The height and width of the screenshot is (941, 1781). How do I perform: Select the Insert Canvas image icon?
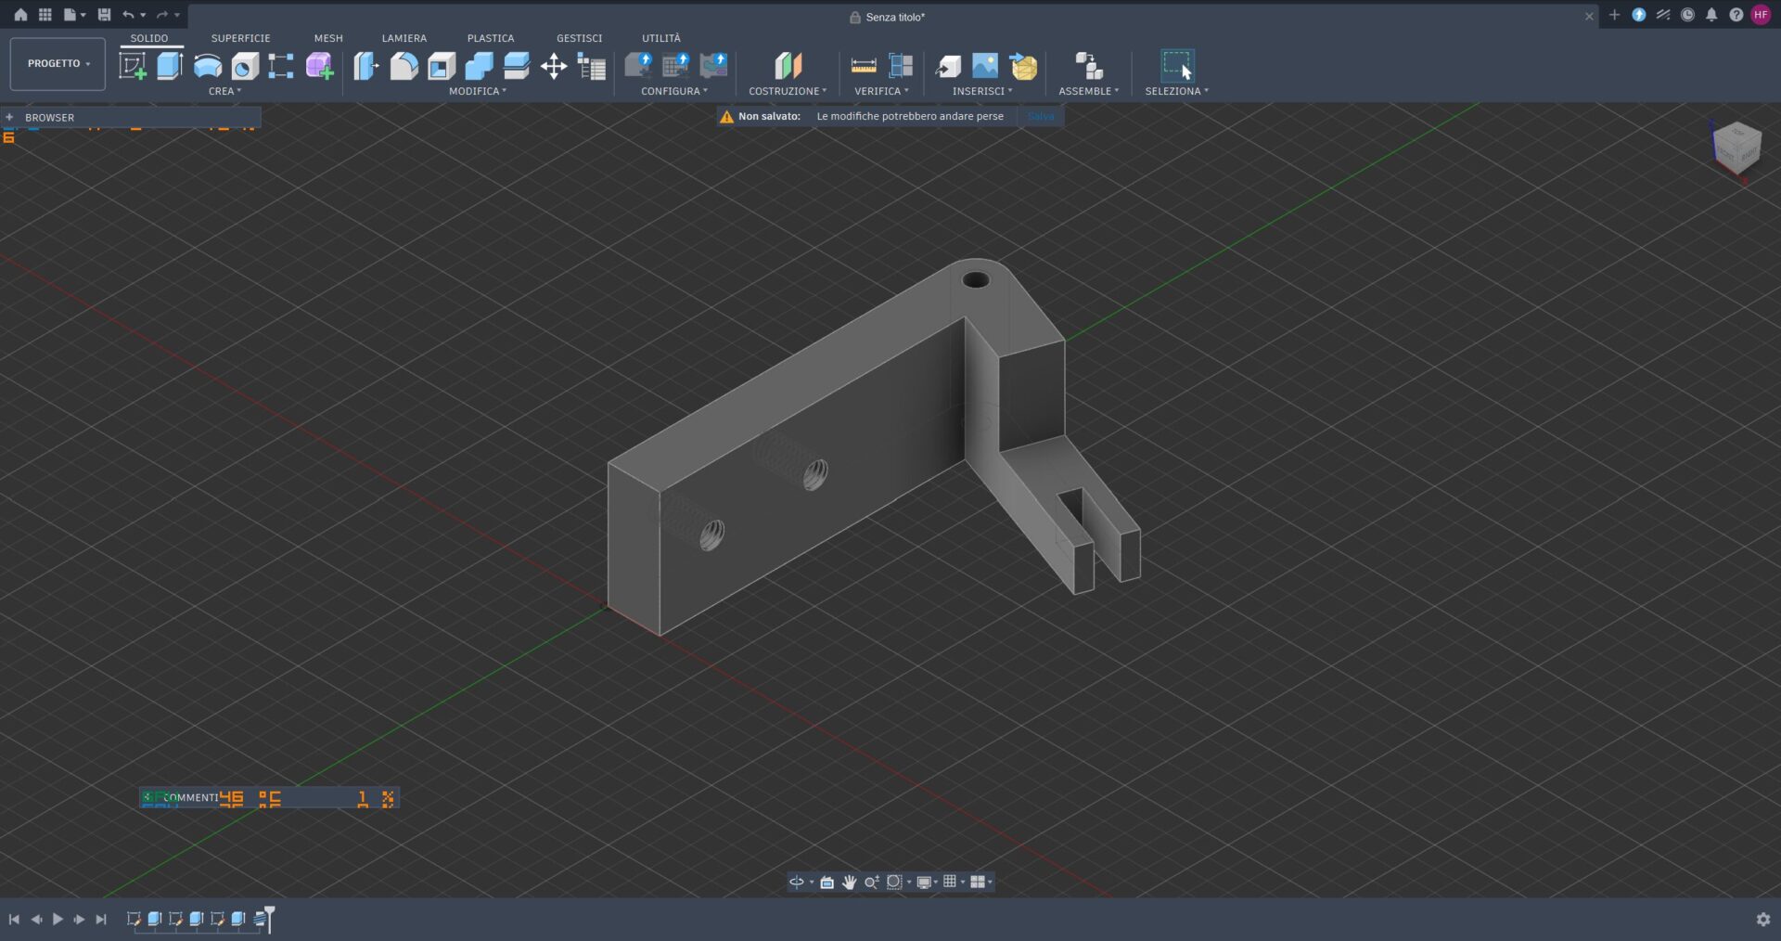[x=985, y=66]
